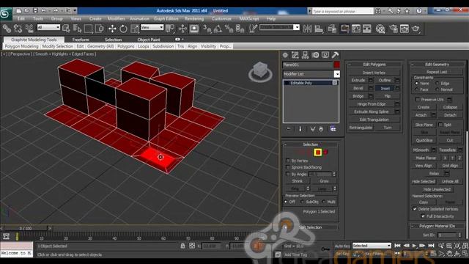Open the Motion command panel tab
469x264 pixels.
pyautogui.click(x=315, y=55)
